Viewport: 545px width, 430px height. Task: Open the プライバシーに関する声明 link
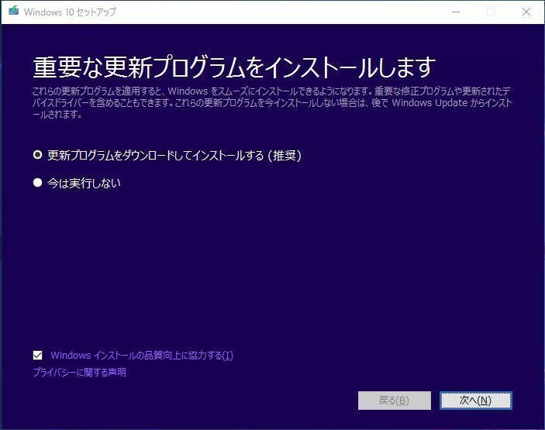tap(79, 373)
